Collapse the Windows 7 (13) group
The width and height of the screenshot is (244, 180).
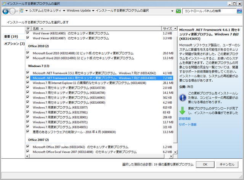click(39, 66)
